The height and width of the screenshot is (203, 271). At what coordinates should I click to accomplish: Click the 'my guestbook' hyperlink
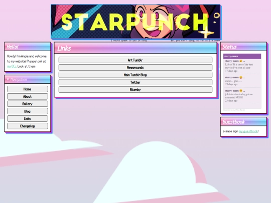tap(248, 131)
